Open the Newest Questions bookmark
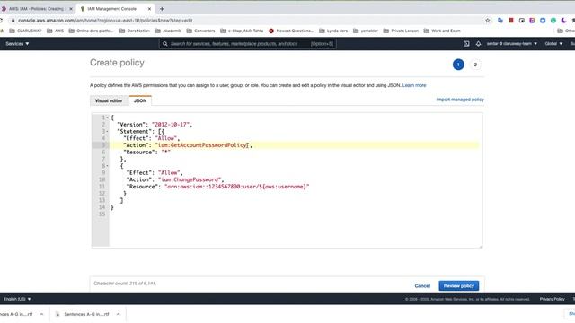Screen dimensions: 575x323 point(291,31)
